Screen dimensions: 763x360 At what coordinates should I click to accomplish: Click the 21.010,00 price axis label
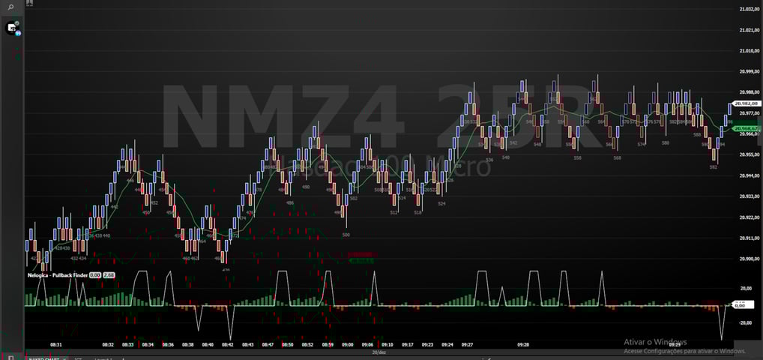(750, 51)
